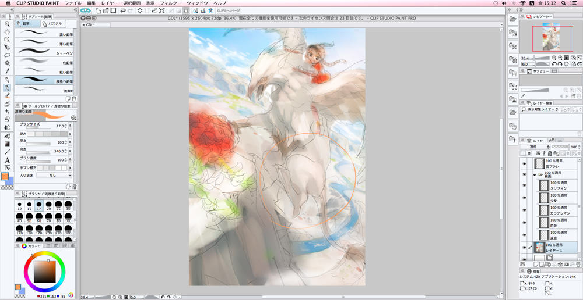Click the orange main color swatch
Image resolution: width=583 pixels, height=300 pixels.
click(x=5, y=177)
